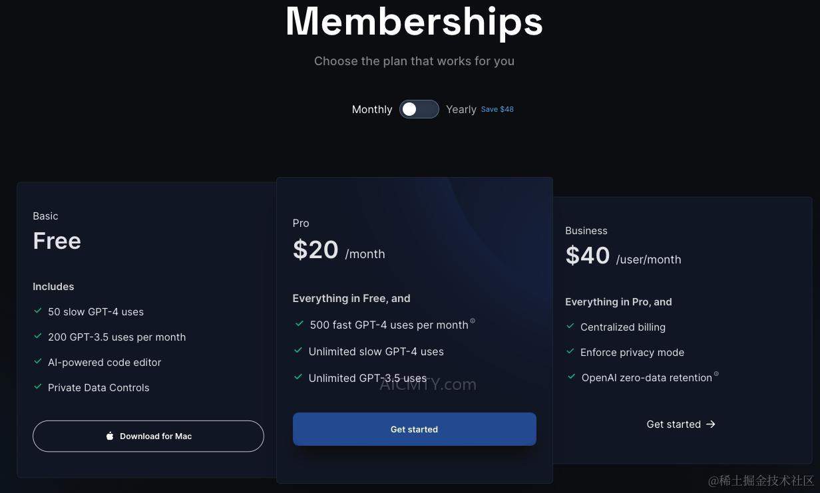Click the checkmark next to Enforce privacy mode

(570, 351)
